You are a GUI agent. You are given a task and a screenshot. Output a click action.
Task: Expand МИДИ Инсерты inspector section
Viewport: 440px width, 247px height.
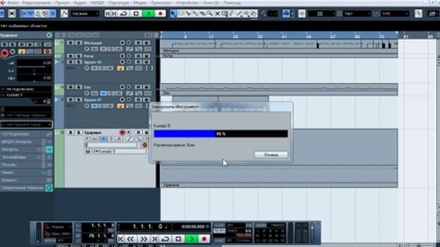(x=26, y=142)
